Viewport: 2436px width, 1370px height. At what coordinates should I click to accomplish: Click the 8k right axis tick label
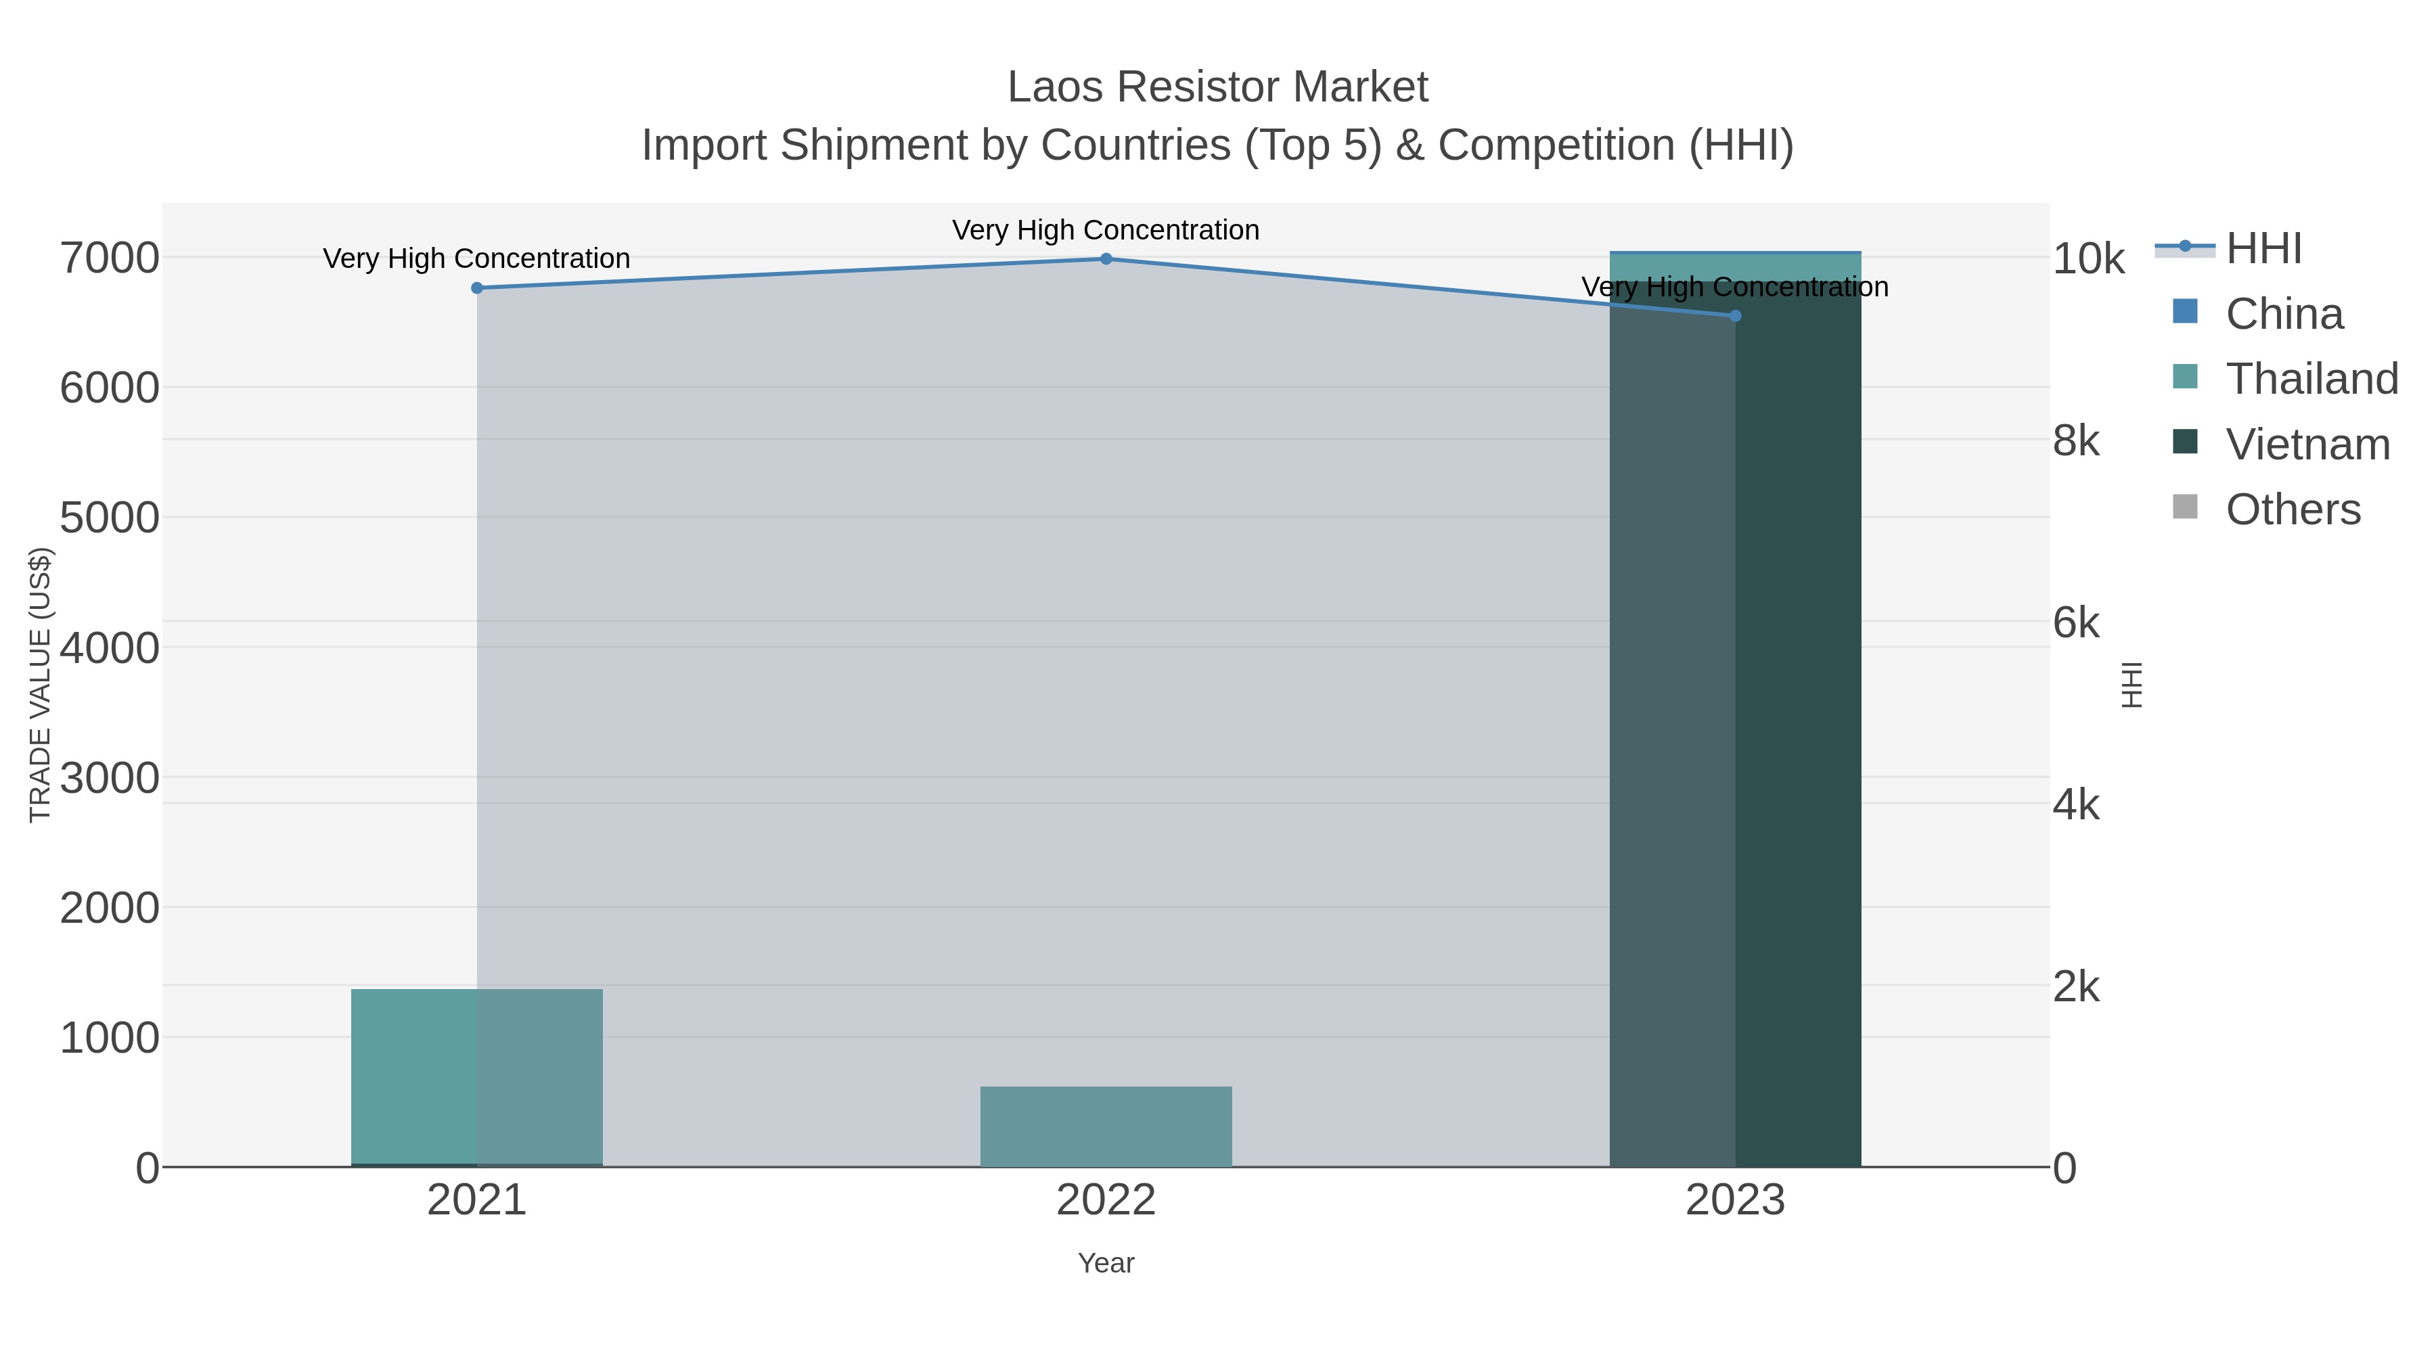(x=2077, y=440)
